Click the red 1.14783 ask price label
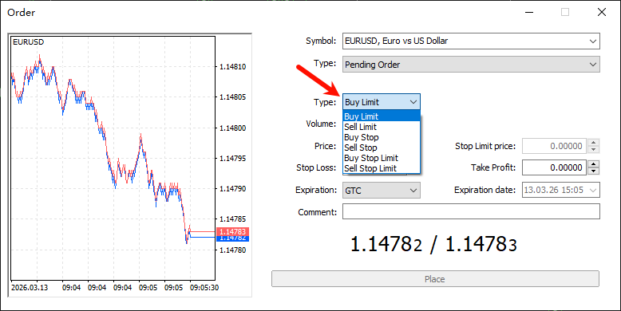Screen dimensions: 621x311 pos(232,231)
